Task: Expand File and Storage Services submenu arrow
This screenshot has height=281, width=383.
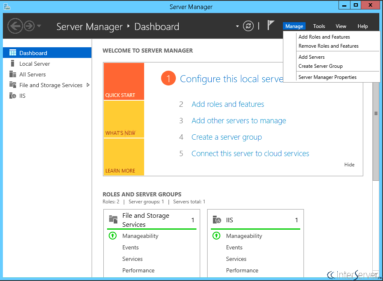Action: pos(88,85)
